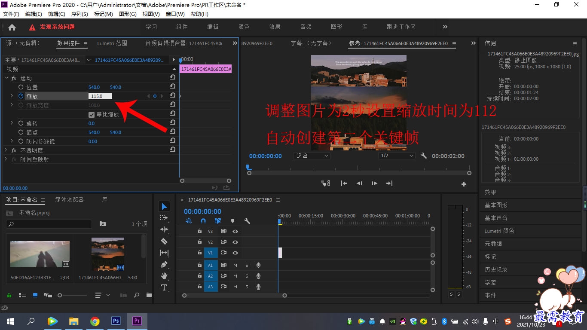Image resolution: width=587 pixels, height=330 pixels.
Task: Open the 序列(S) menu
Action: pyautogui.click(x=79, y=14)
